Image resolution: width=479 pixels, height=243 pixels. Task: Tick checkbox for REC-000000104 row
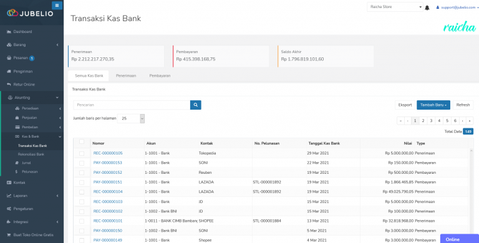pos(82,192)
